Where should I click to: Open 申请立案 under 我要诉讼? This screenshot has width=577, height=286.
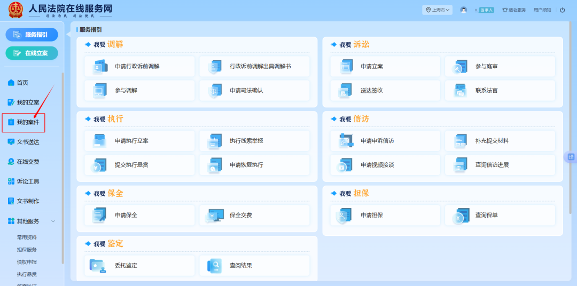click(x=371, y=67)
